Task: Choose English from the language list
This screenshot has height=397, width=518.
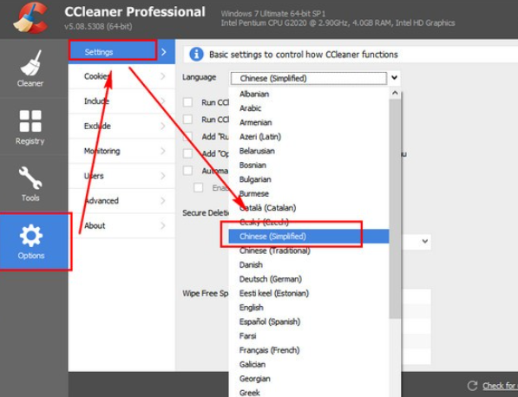Action: click(309, 308)
